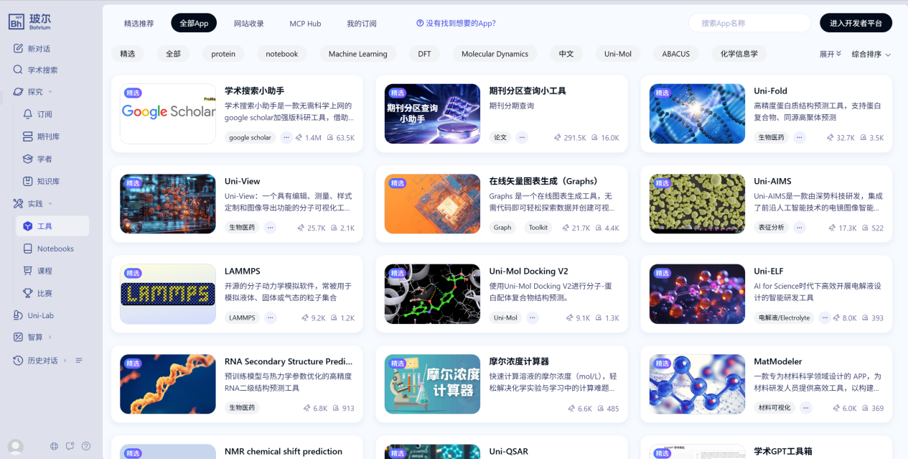Screen dimensions: 908x459
Task: Open the 学者 scholars section
Action: [45, 159]
